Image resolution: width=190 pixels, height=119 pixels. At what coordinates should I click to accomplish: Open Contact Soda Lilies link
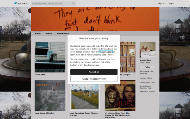click(x=147, y=83)
